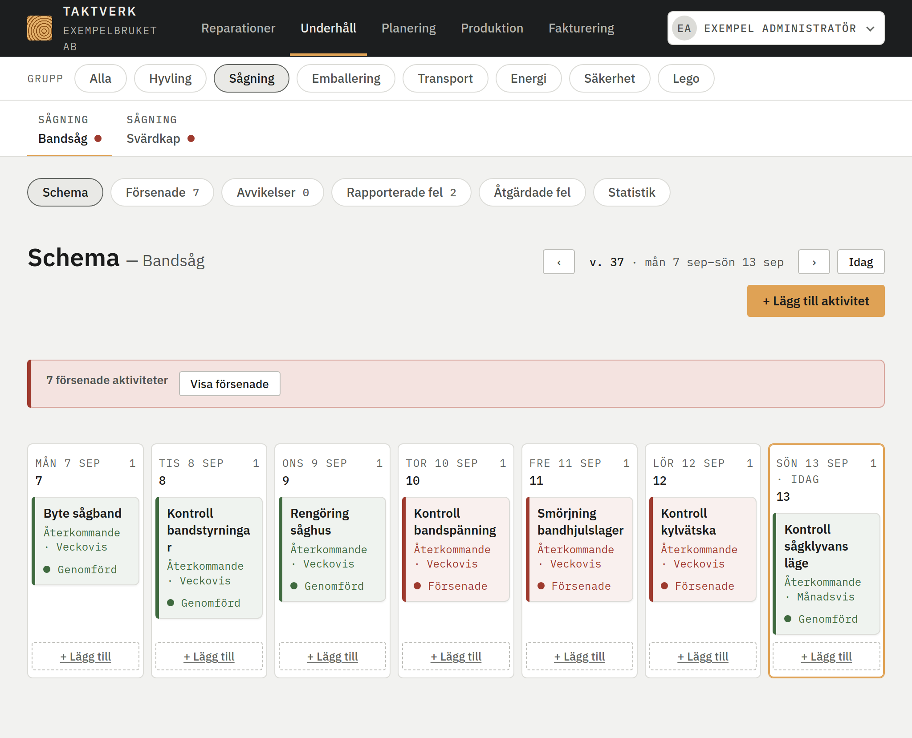Add activity on Mån 7 sep
The height and width of the screenshot is (738, 912).
(x=85, y=656)
